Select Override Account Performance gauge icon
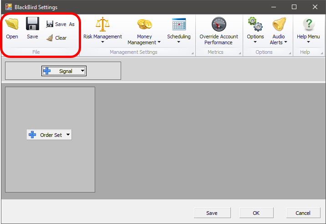326x224 pixels. (219, 24)
